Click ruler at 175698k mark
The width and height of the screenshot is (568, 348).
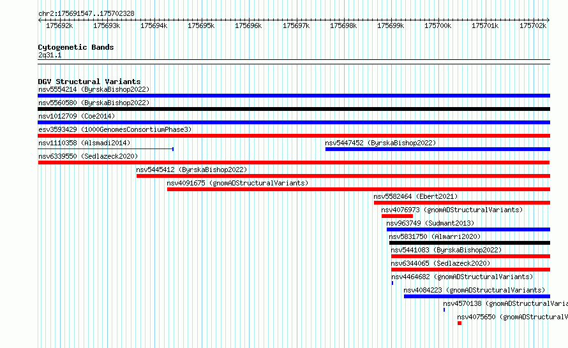click(343, 25)
